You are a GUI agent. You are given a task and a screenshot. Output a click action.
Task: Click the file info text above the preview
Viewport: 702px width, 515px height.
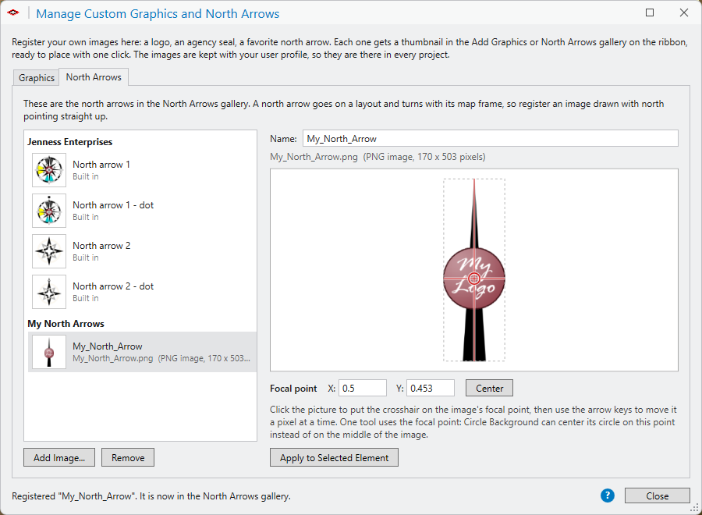pos(378,157)
